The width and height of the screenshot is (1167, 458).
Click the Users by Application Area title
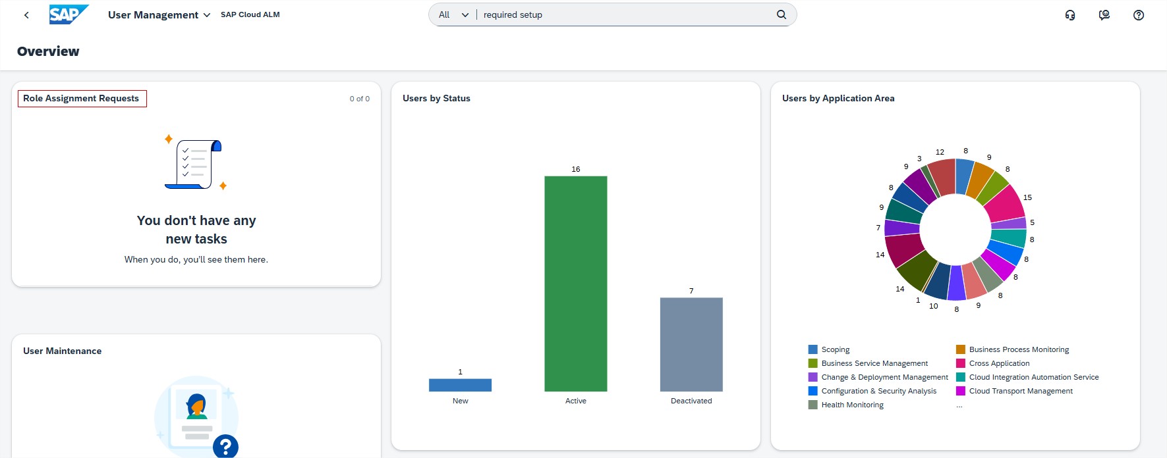click(838, 99)
